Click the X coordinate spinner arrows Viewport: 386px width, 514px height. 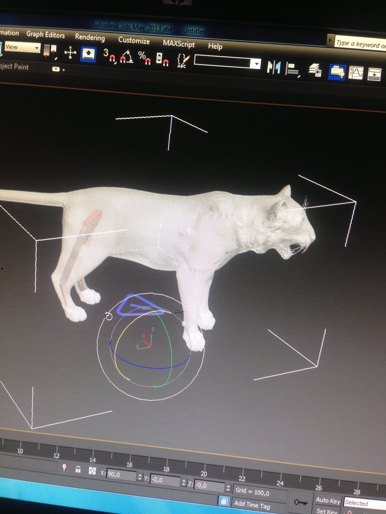(140, 477)
